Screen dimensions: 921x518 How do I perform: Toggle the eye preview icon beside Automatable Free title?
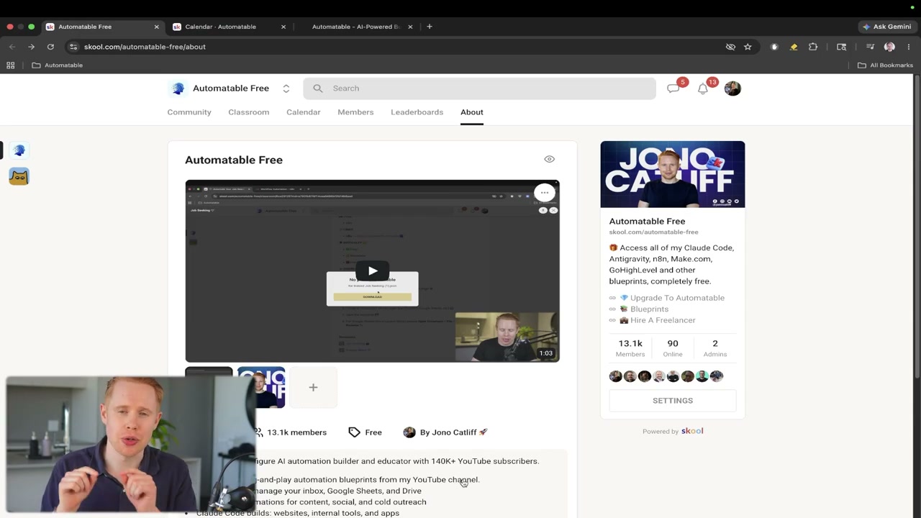tap(550, 159)
